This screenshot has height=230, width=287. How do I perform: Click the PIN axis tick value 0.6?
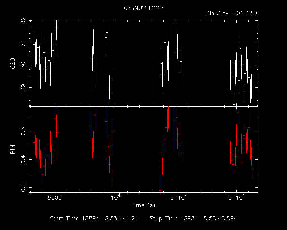(23, 131)
